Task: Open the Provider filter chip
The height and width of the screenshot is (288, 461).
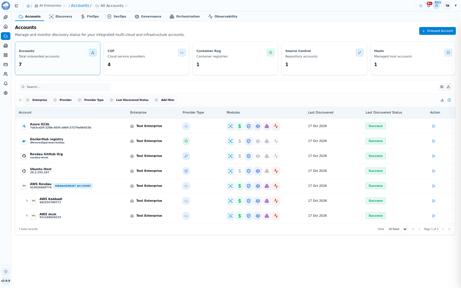Action: (x=63, y=100)
